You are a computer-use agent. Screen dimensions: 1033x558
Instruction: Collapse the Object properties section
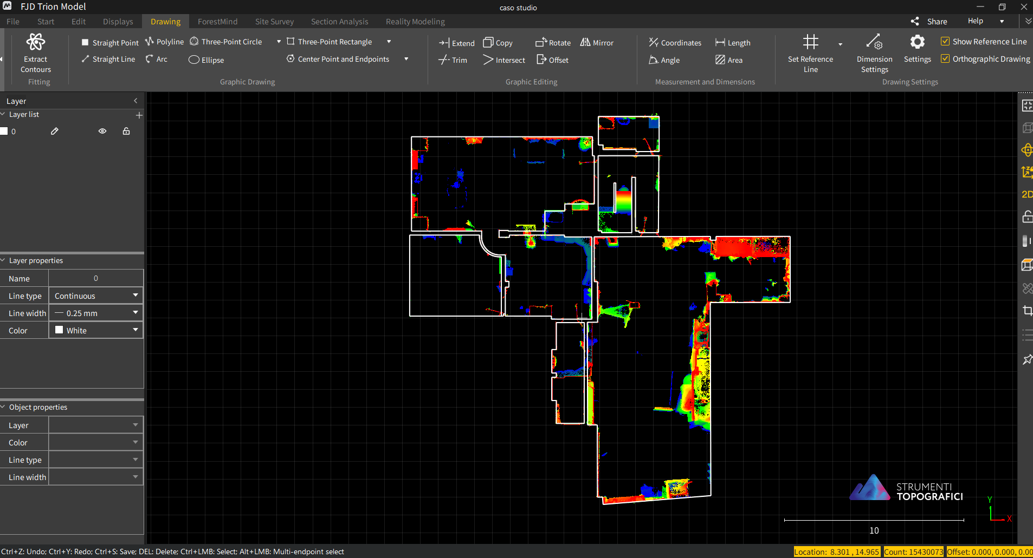click(x=3, y=407)
